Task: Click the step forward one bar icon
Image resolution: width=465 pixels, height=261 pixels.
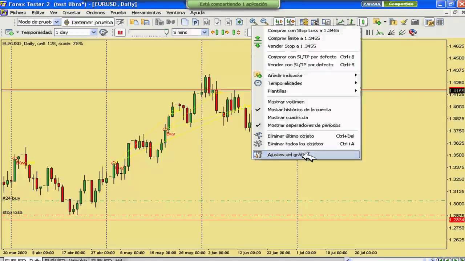Action: pos(225,32)
